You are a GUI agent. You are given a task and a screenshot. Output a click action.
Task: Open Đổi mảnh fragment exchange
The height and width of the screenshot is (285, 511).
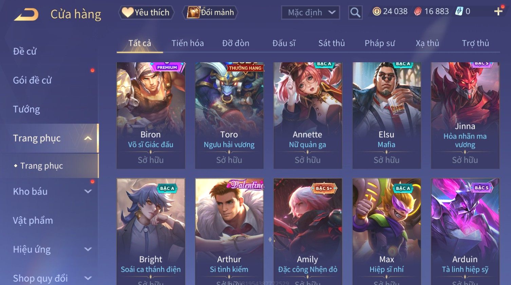tap(210, 13)
